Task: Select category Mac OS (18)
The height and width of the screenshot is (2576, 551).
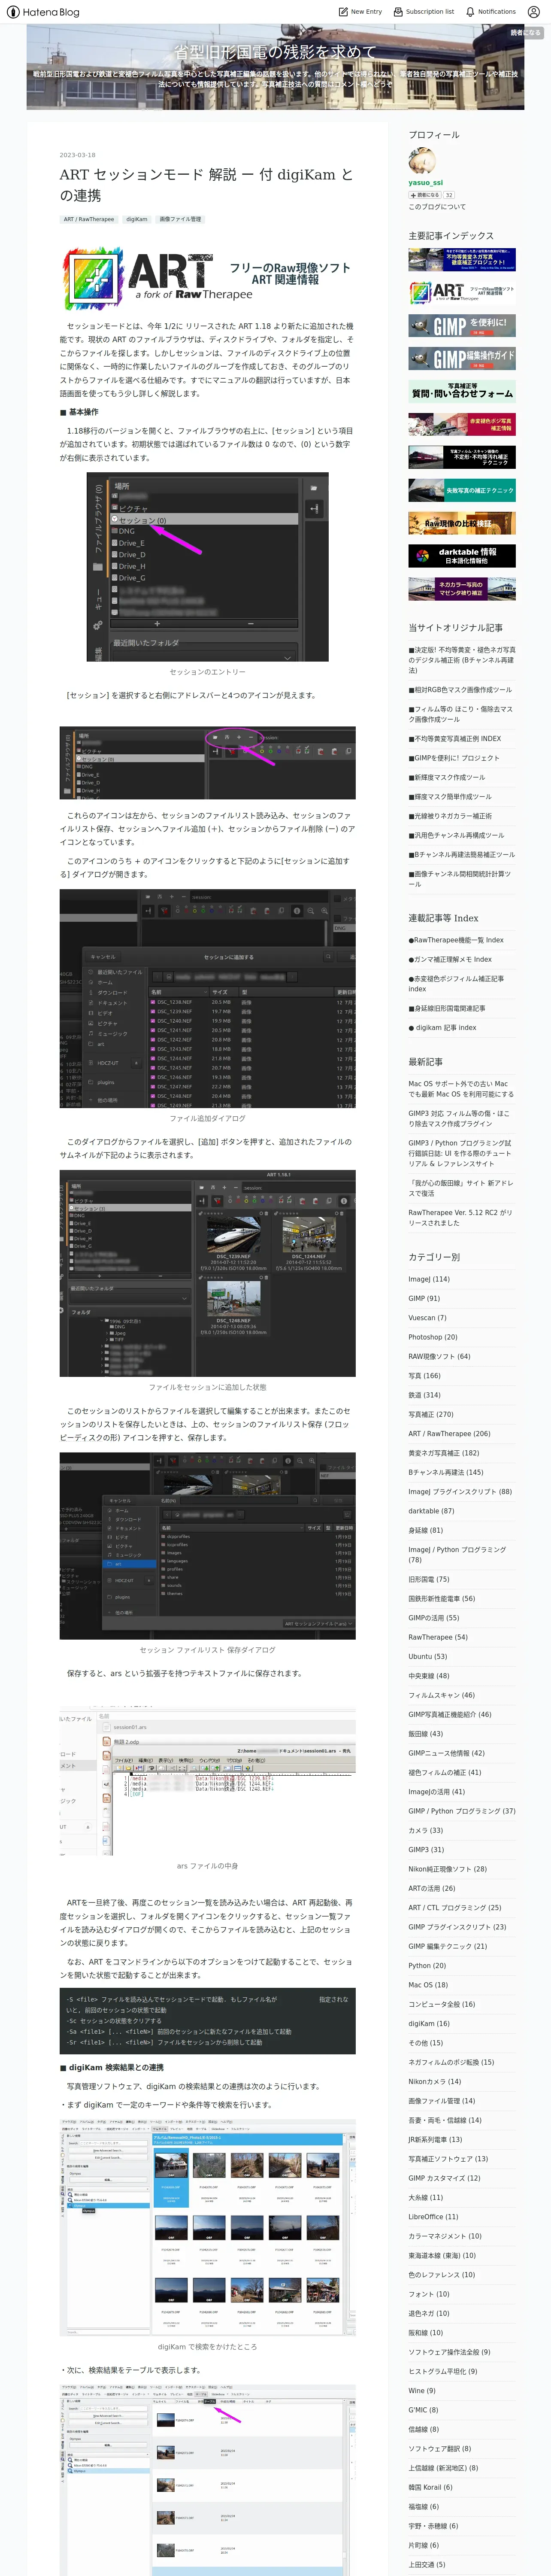Action: pyautogui.click(x=428, y=1985)
